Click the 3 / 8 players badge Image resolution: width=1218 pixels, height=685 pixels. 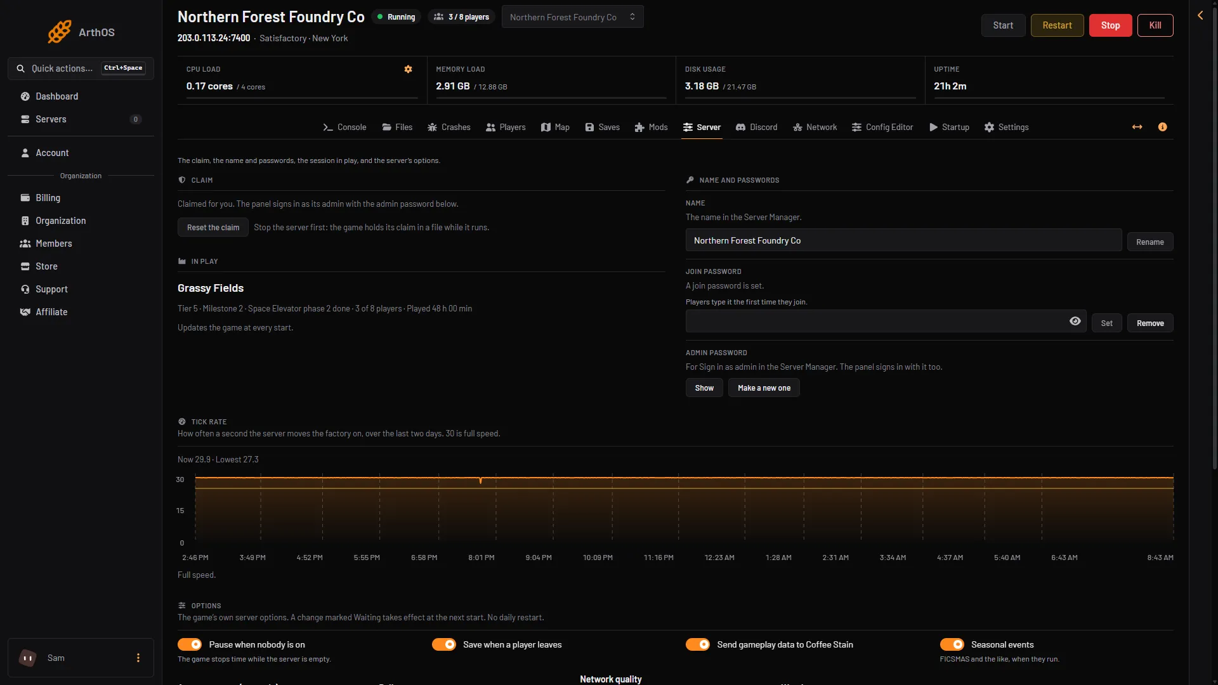click(461, 17)
